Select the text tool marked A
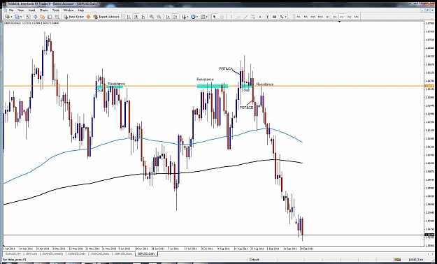Viewport: 437px width, 264px height. coord(260,17)
